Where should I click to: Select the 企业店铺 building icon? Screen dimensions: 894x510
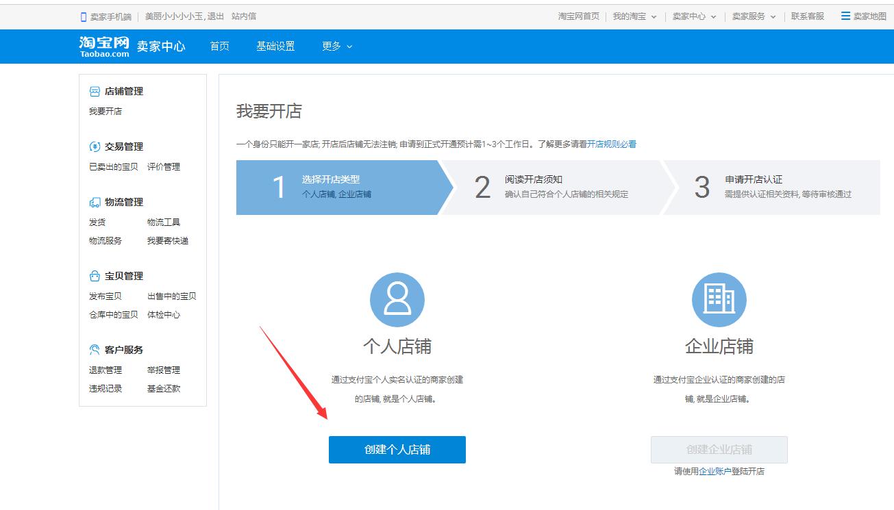tap(719, 299)
